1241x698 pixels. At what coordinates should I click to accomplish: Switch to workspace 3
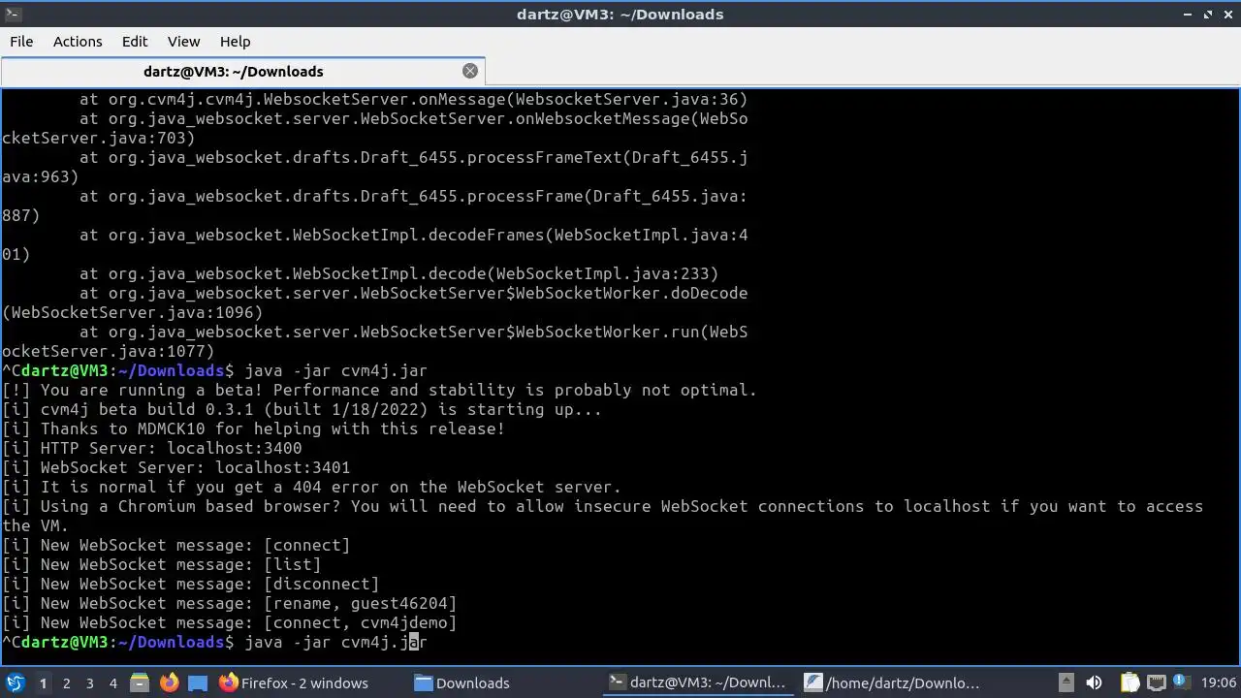tap(89, 682)
